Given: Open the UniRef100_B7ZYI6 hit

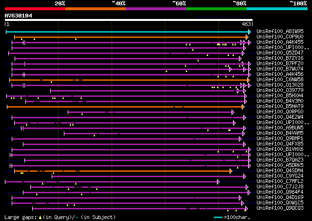Looking at the screenshot, I should [280, 58].
